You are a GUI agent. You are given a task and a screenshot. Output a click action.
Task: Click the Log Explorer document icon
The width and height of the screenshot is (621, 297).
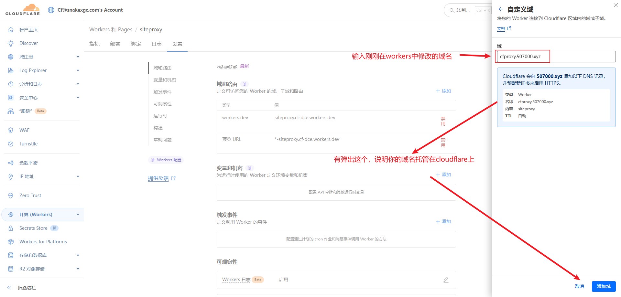(11, 70)
